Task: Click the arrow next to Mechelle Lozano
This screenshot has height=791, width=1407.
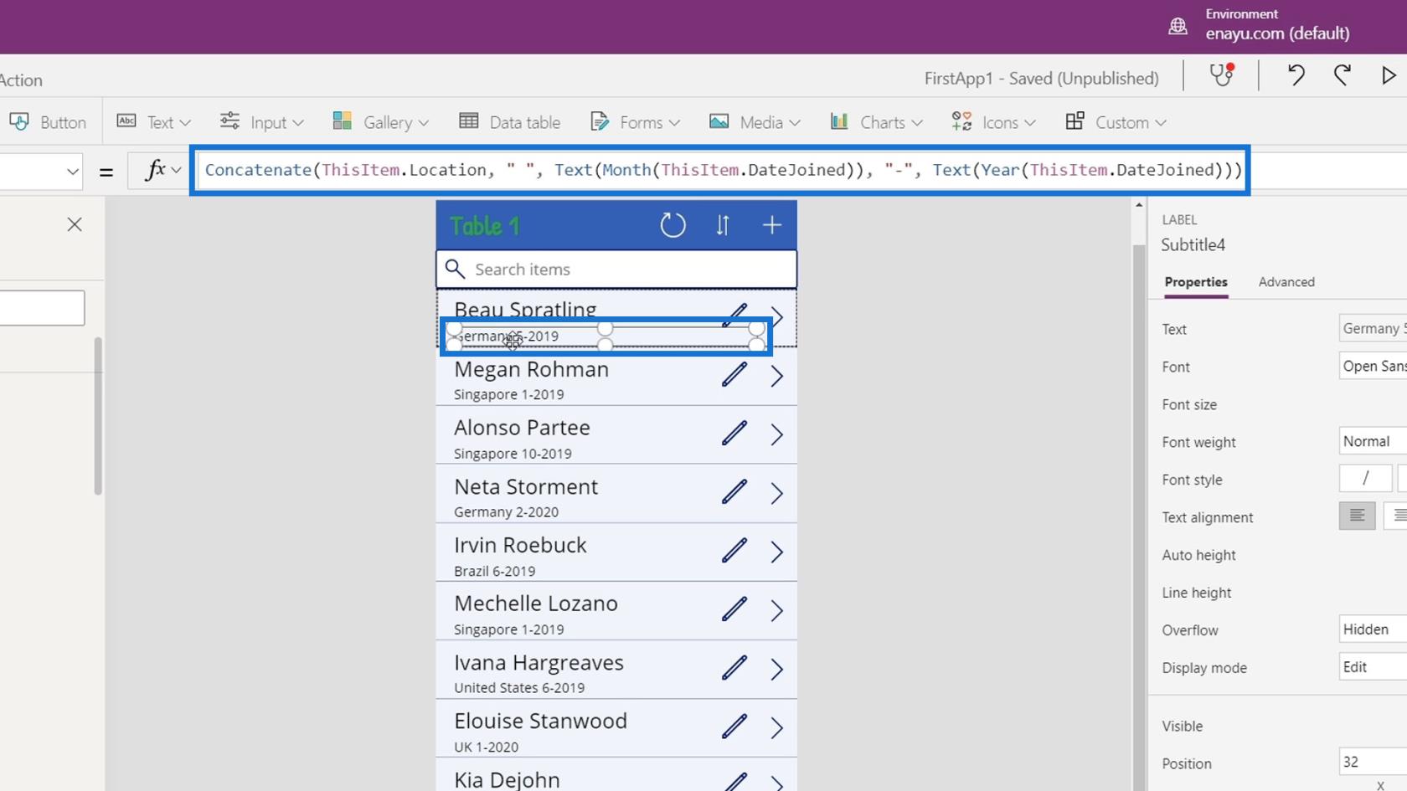Action: [x=776, y=610]
